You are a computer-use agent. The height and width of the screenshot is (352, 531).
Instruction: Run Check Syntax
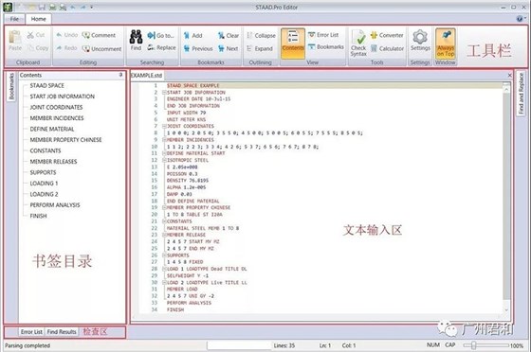click(358, 43)
